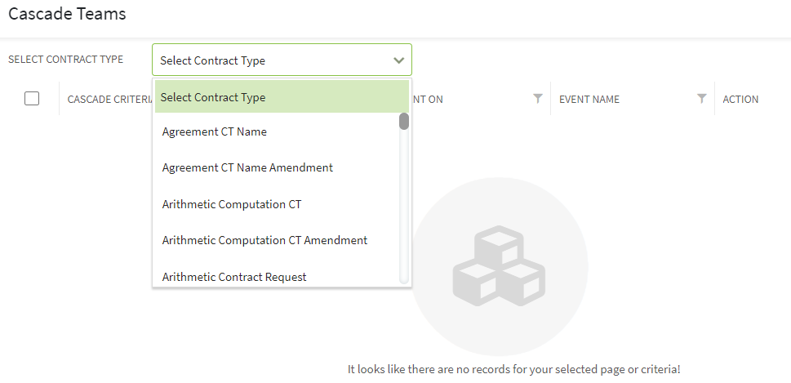Tick the select-all checkbox in table header

pyautogui.click(x=32, y=99)
